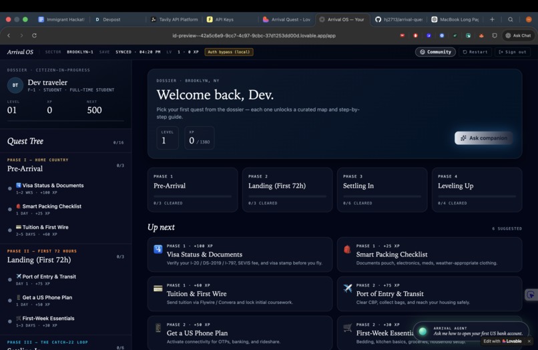Viewport: 538px width, 350px height.
Task: Click the Arrival OS logo text
Action: click(20, 52)
